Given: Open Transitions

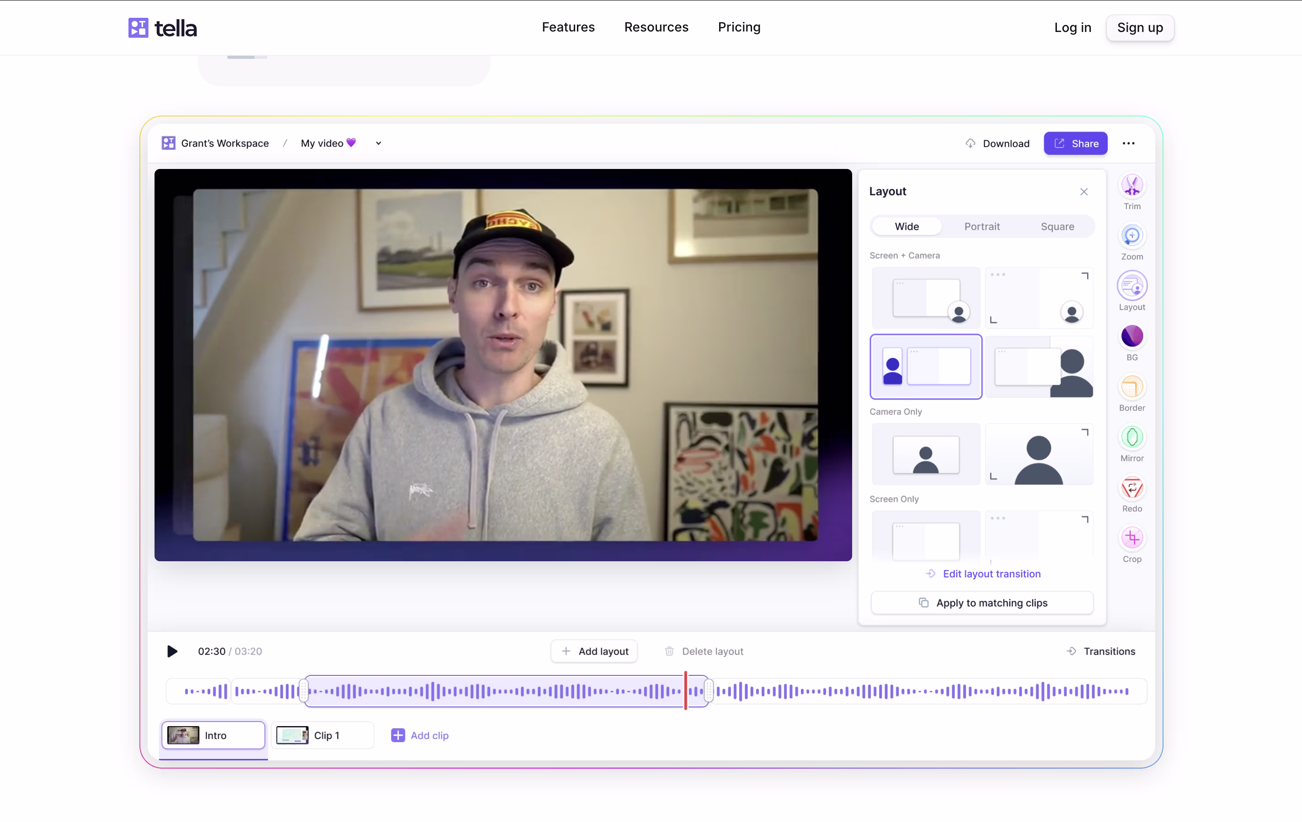Looking at the screenshot, I should pyautogui.click(x=1100, y=651).
